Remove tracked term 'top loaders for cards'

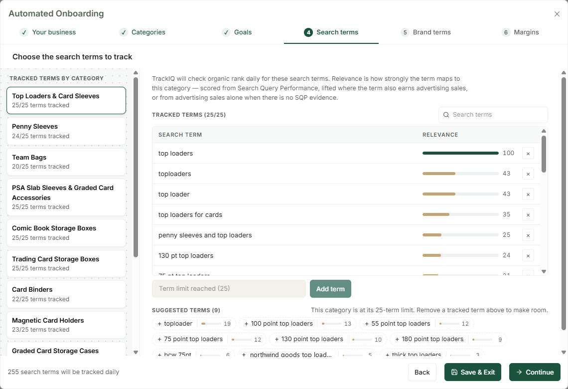tap(528, 214)
